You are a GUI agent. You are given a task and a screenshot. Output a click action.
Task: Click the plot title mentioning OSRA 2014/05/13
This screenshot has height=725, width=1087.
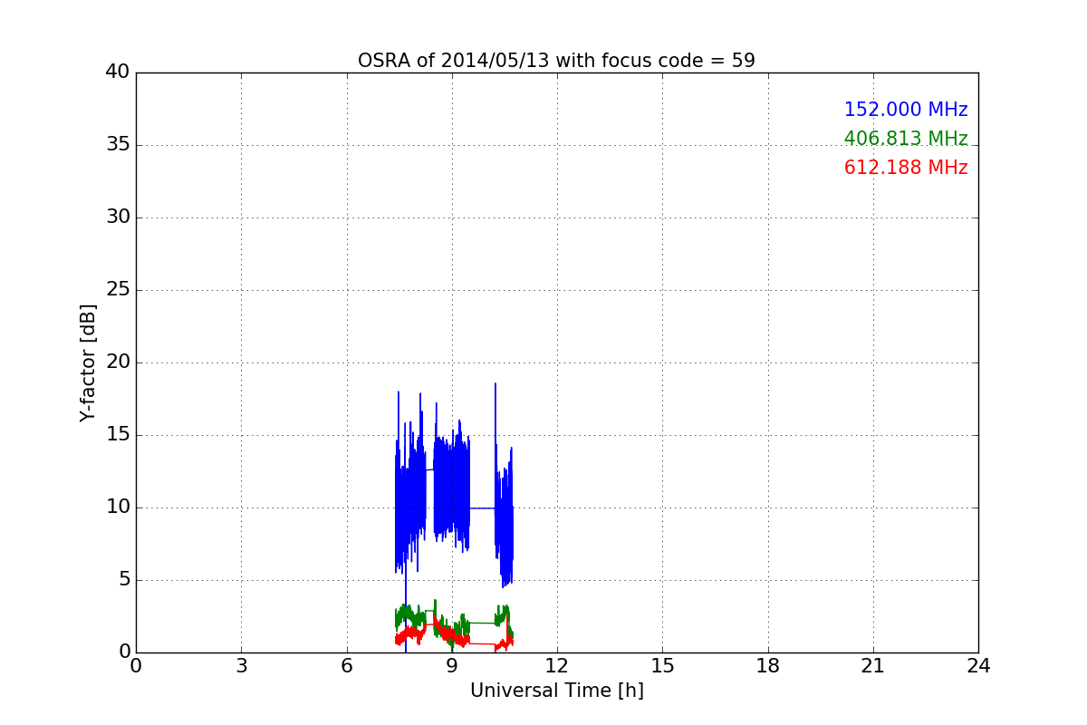pos(556,61)
